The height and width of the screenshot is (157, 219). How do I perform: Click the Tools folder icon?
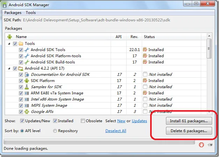coord(21,44)
